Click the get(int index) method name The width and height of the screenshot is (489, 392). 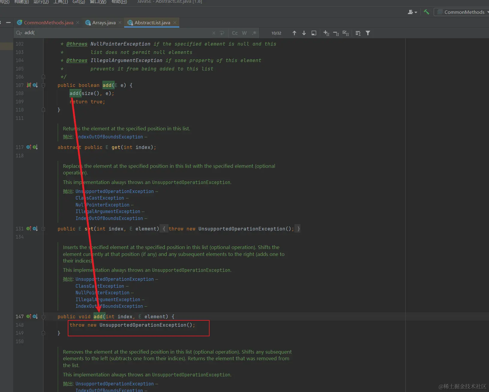(116, 147)
